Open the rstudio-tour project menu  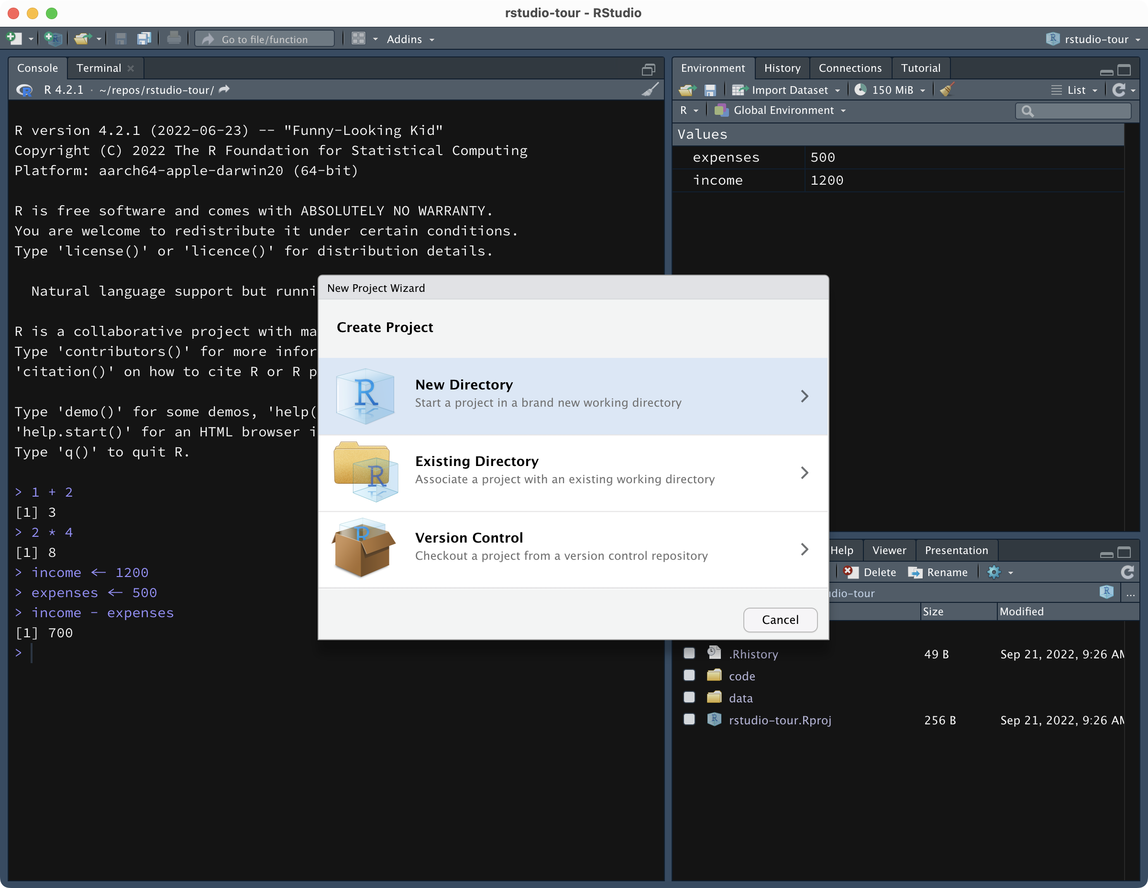[x=1093, y=39]
